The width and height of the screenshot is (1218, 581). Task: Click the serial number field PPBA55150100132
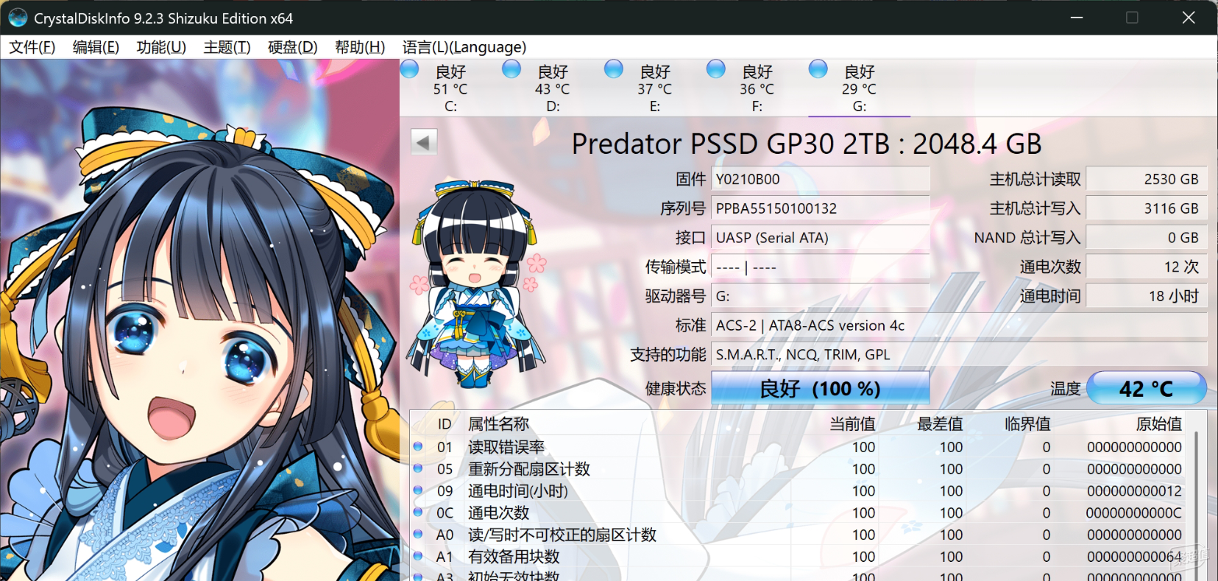(820, 208)
